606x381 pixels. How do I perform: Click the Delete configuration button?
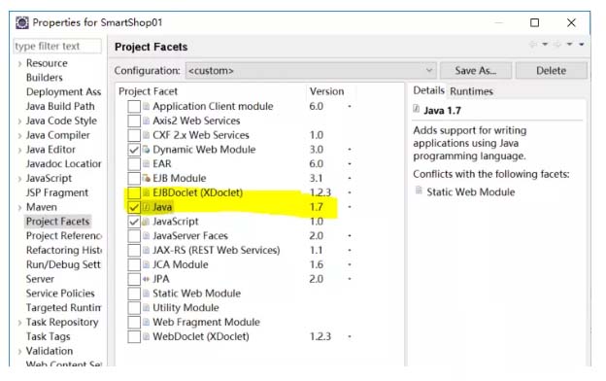tap(551, 70)
